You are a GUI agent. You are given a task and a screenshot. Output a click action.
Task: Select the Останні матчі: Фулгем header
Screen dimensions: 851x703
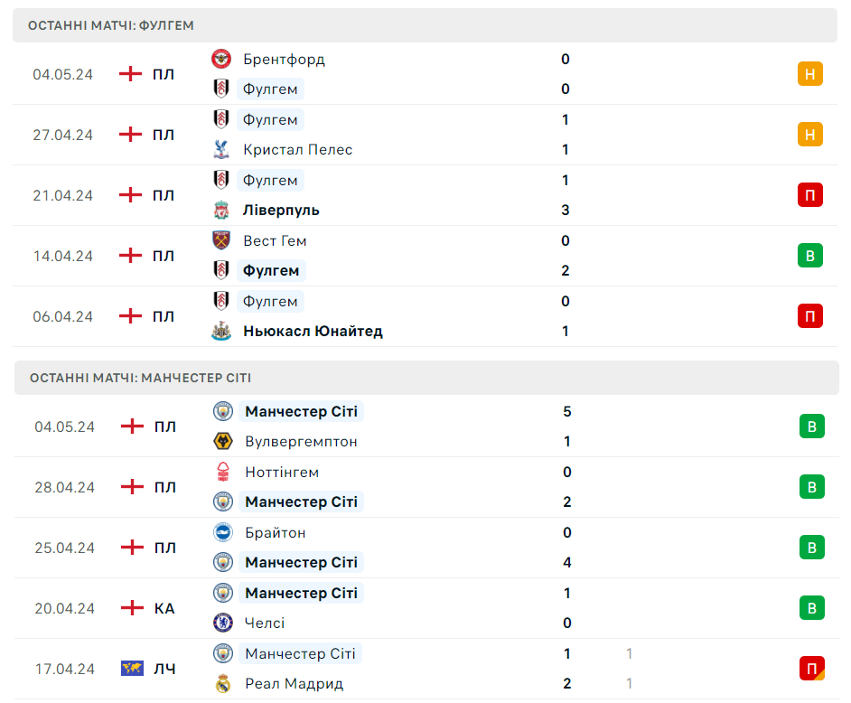(425, 25)
